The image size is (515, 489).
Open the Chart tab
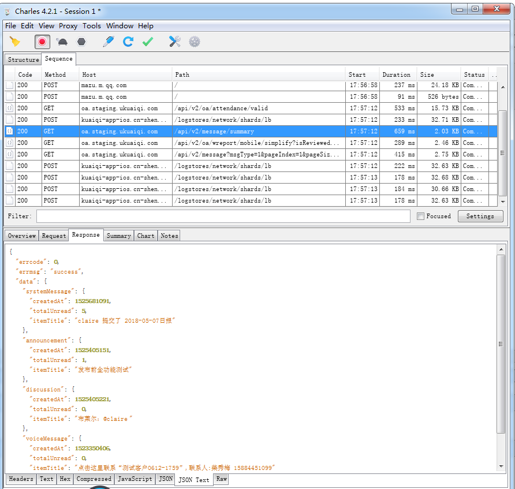pyautogui.click(x=145, y=236)
